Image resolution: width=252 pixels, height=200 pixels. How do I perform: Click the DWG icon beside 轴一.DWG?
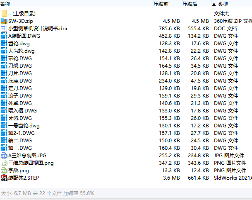tap(4, 148)
